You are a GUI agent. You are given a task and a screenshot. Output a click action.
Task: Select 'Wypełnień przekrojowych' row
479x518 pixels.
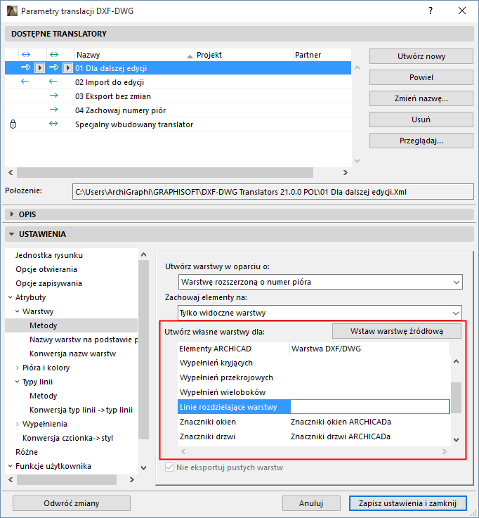tap(314, 377)
